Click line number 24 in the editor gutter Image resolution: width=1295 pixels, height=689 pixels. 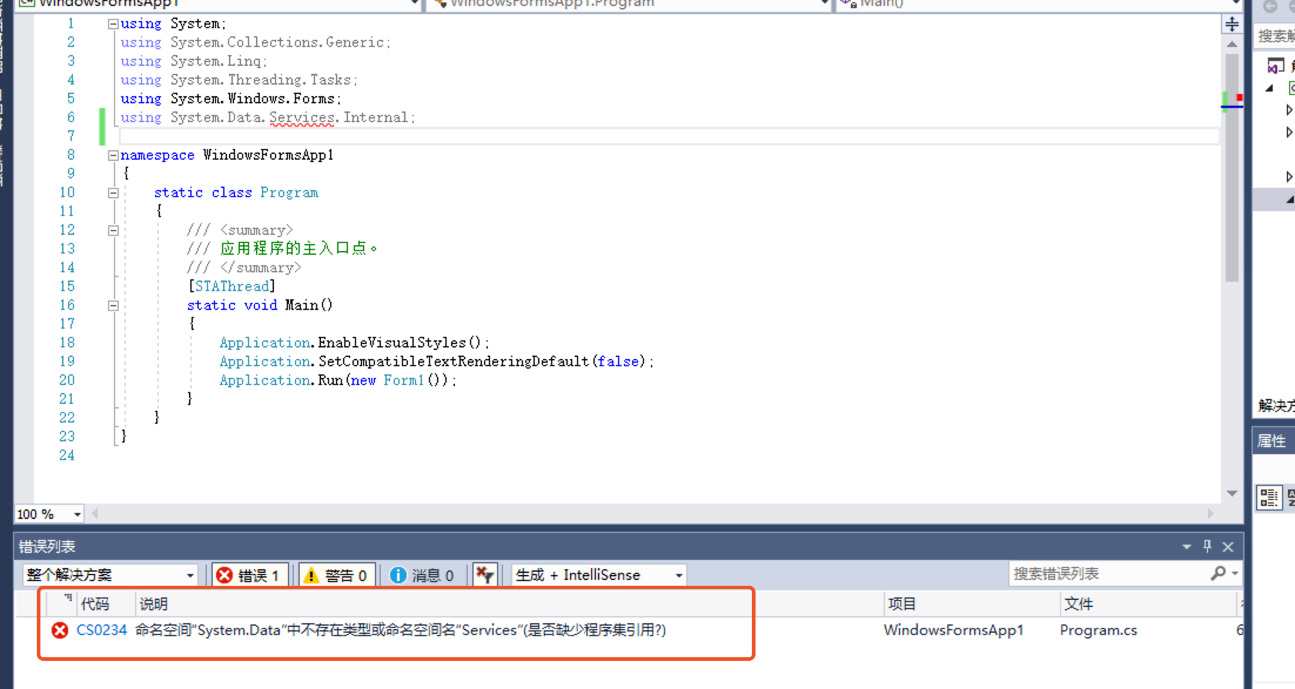[67, 455]
